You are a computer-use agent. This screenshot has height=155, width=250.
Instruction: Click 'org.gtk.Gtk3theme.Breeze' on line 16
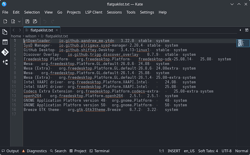coord(94,110)
